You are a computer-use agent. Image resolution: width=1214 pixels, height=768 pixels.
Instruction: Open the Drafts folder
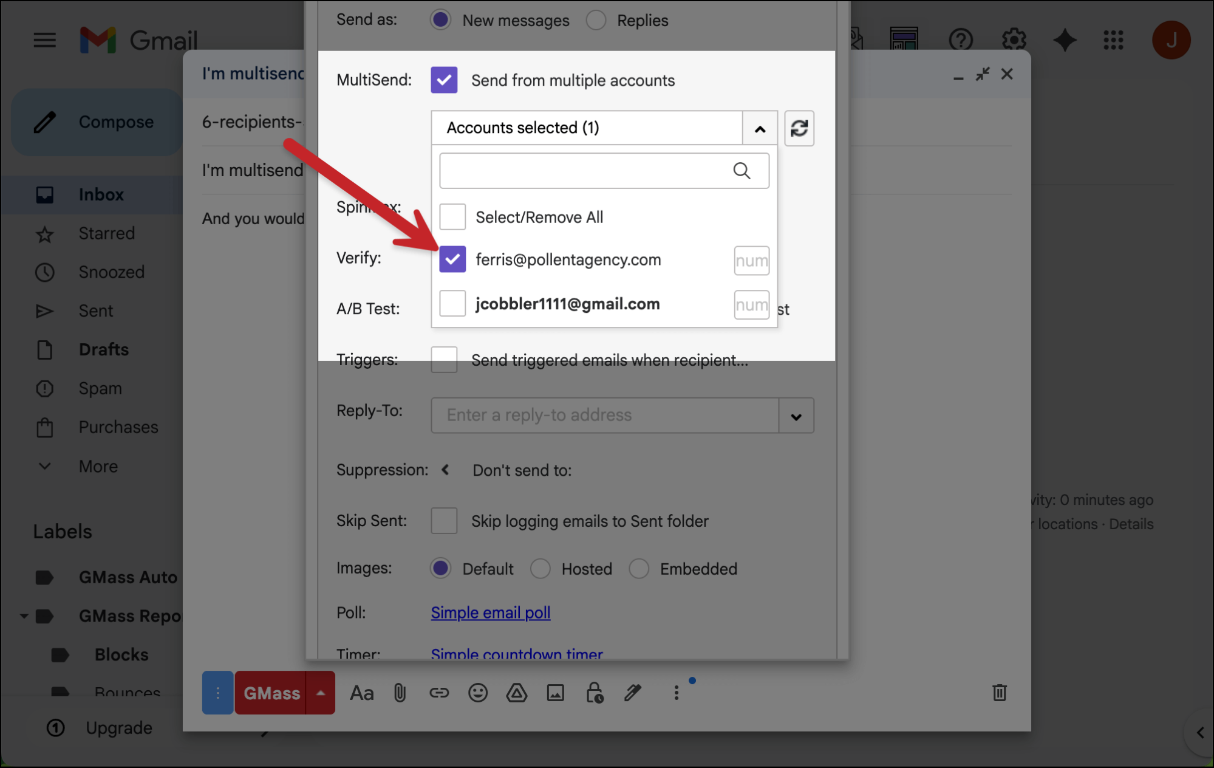coord(103,349)
